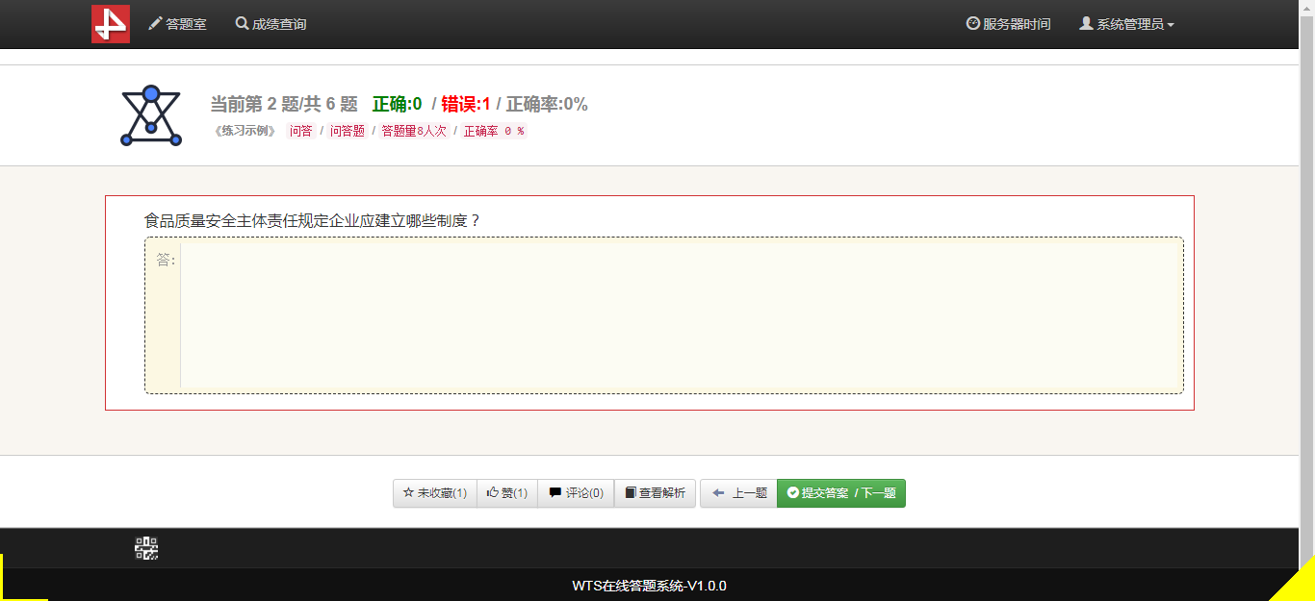This screenshot has height=601, width=1315.
Task: Click the book icon on 查看解析
Action: click(631, 493)
